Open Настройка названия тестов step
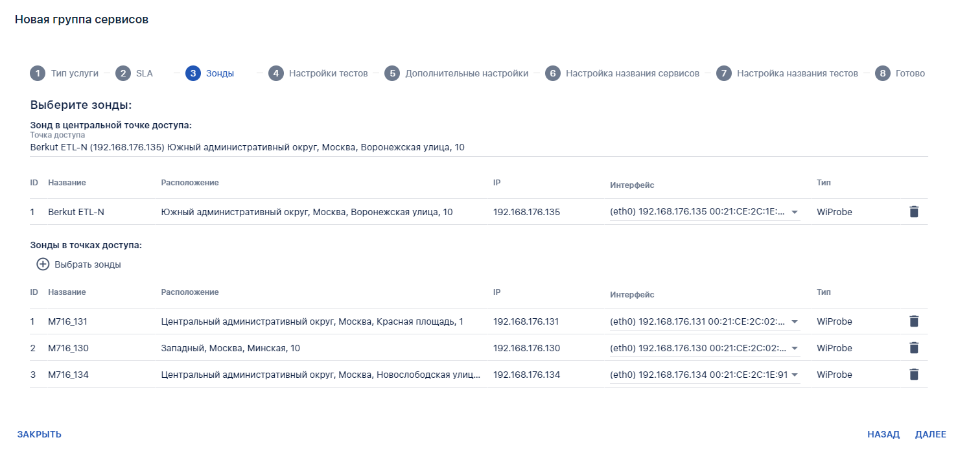The height and width of the screenshot is (453, 958). pyautogui.click(x=787, y=73)
